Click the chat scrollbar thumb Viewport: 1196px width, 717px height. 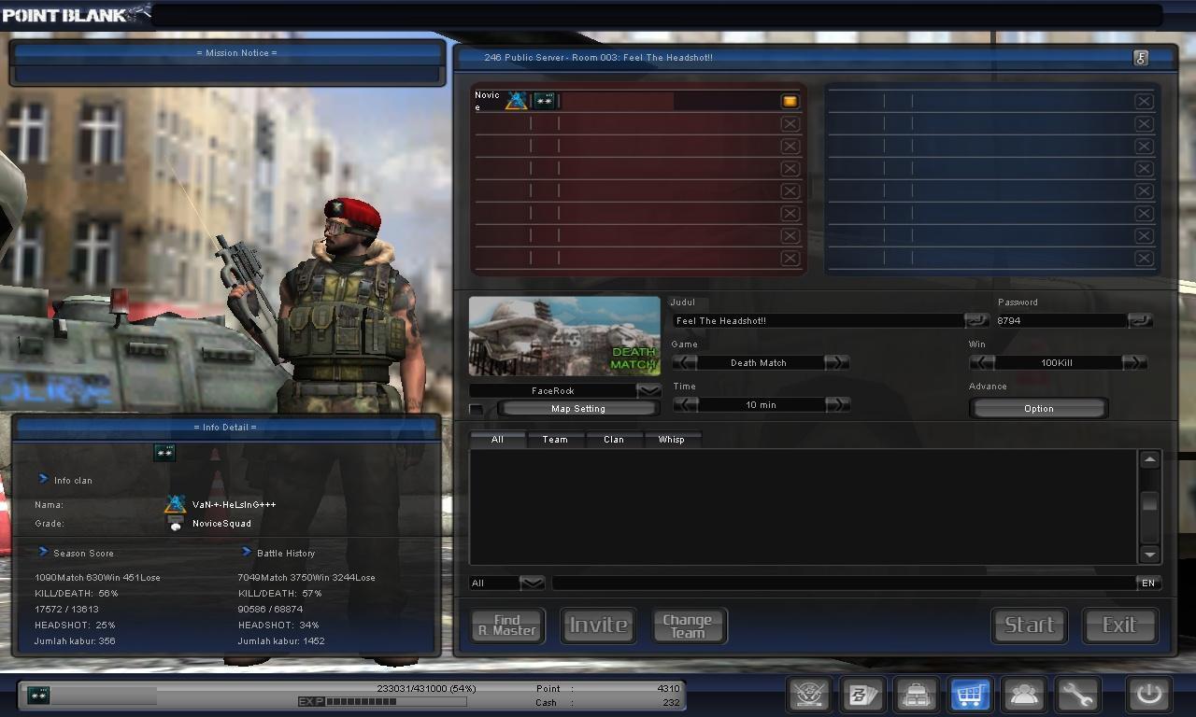[x=1149, y=502]
